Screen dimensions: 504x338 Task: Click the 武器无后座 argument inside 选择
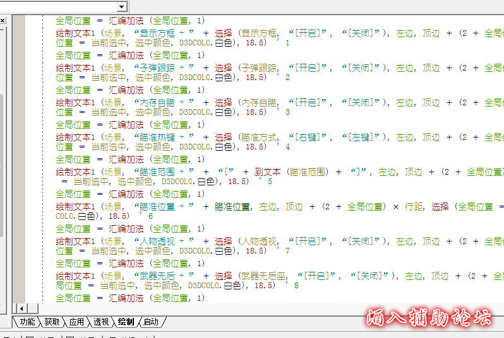[263, 276]
